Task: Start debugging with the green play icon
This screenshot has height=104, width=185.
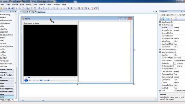Action: point(58,8)
